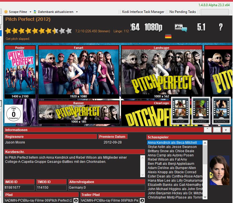
Task: Click the Kurzbeschr. scroll down arrow
Action: point(142,175)
